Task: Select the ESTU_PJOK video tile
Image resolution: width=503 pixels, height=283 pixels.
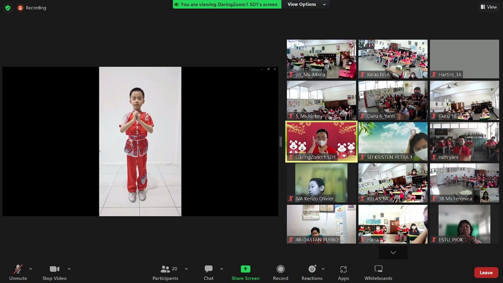Action: pyautogui.click(x=464, y=224)
